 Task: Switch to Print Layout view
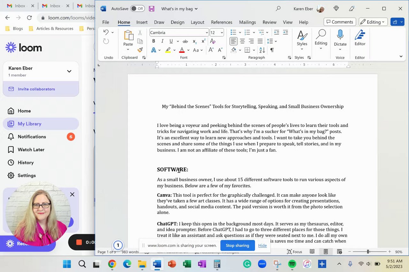(326, 252)
